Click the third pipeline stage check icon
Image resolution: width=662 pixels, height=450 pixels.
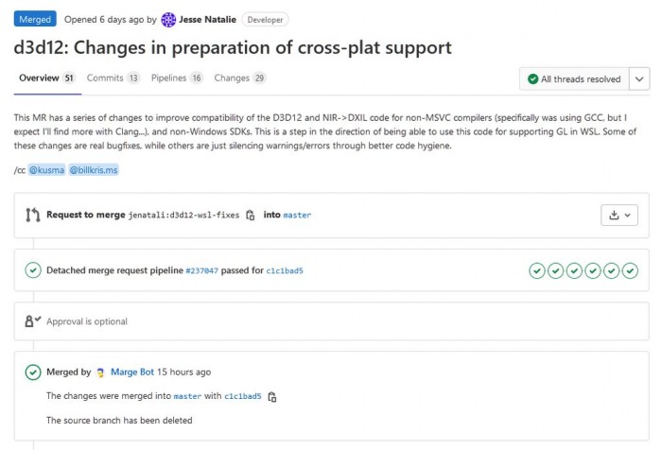[574, 270]
